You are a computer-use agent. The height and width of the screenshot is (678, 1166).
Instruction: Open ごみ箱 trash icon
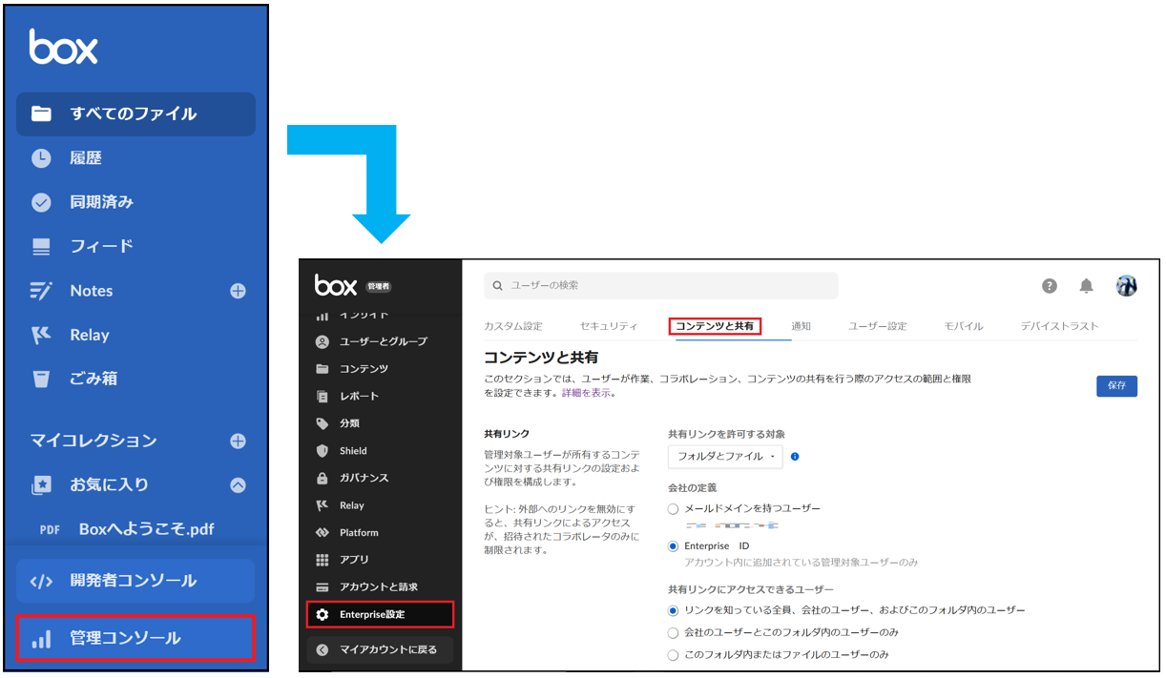41,379
